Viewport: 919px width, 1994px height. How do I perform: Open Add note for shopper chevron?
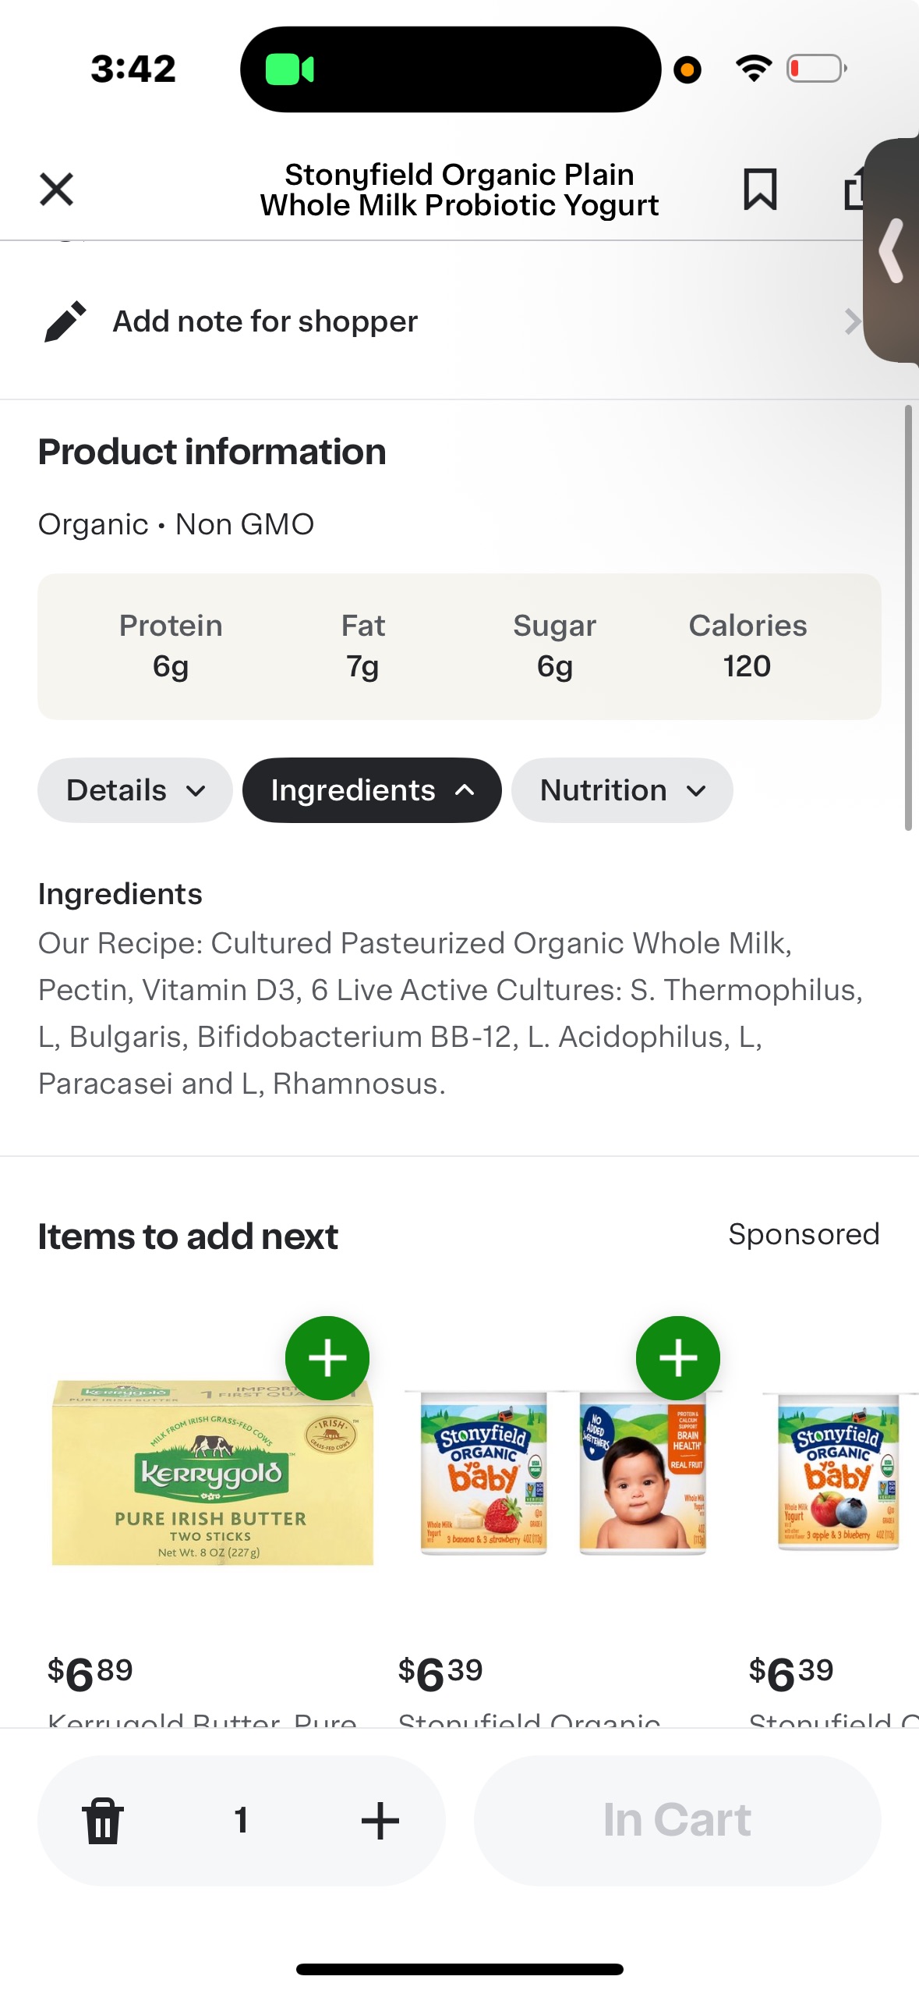tap(852, 321)
